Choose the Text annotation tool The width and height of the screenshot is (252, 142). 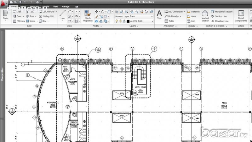click(x=159, y=14)
